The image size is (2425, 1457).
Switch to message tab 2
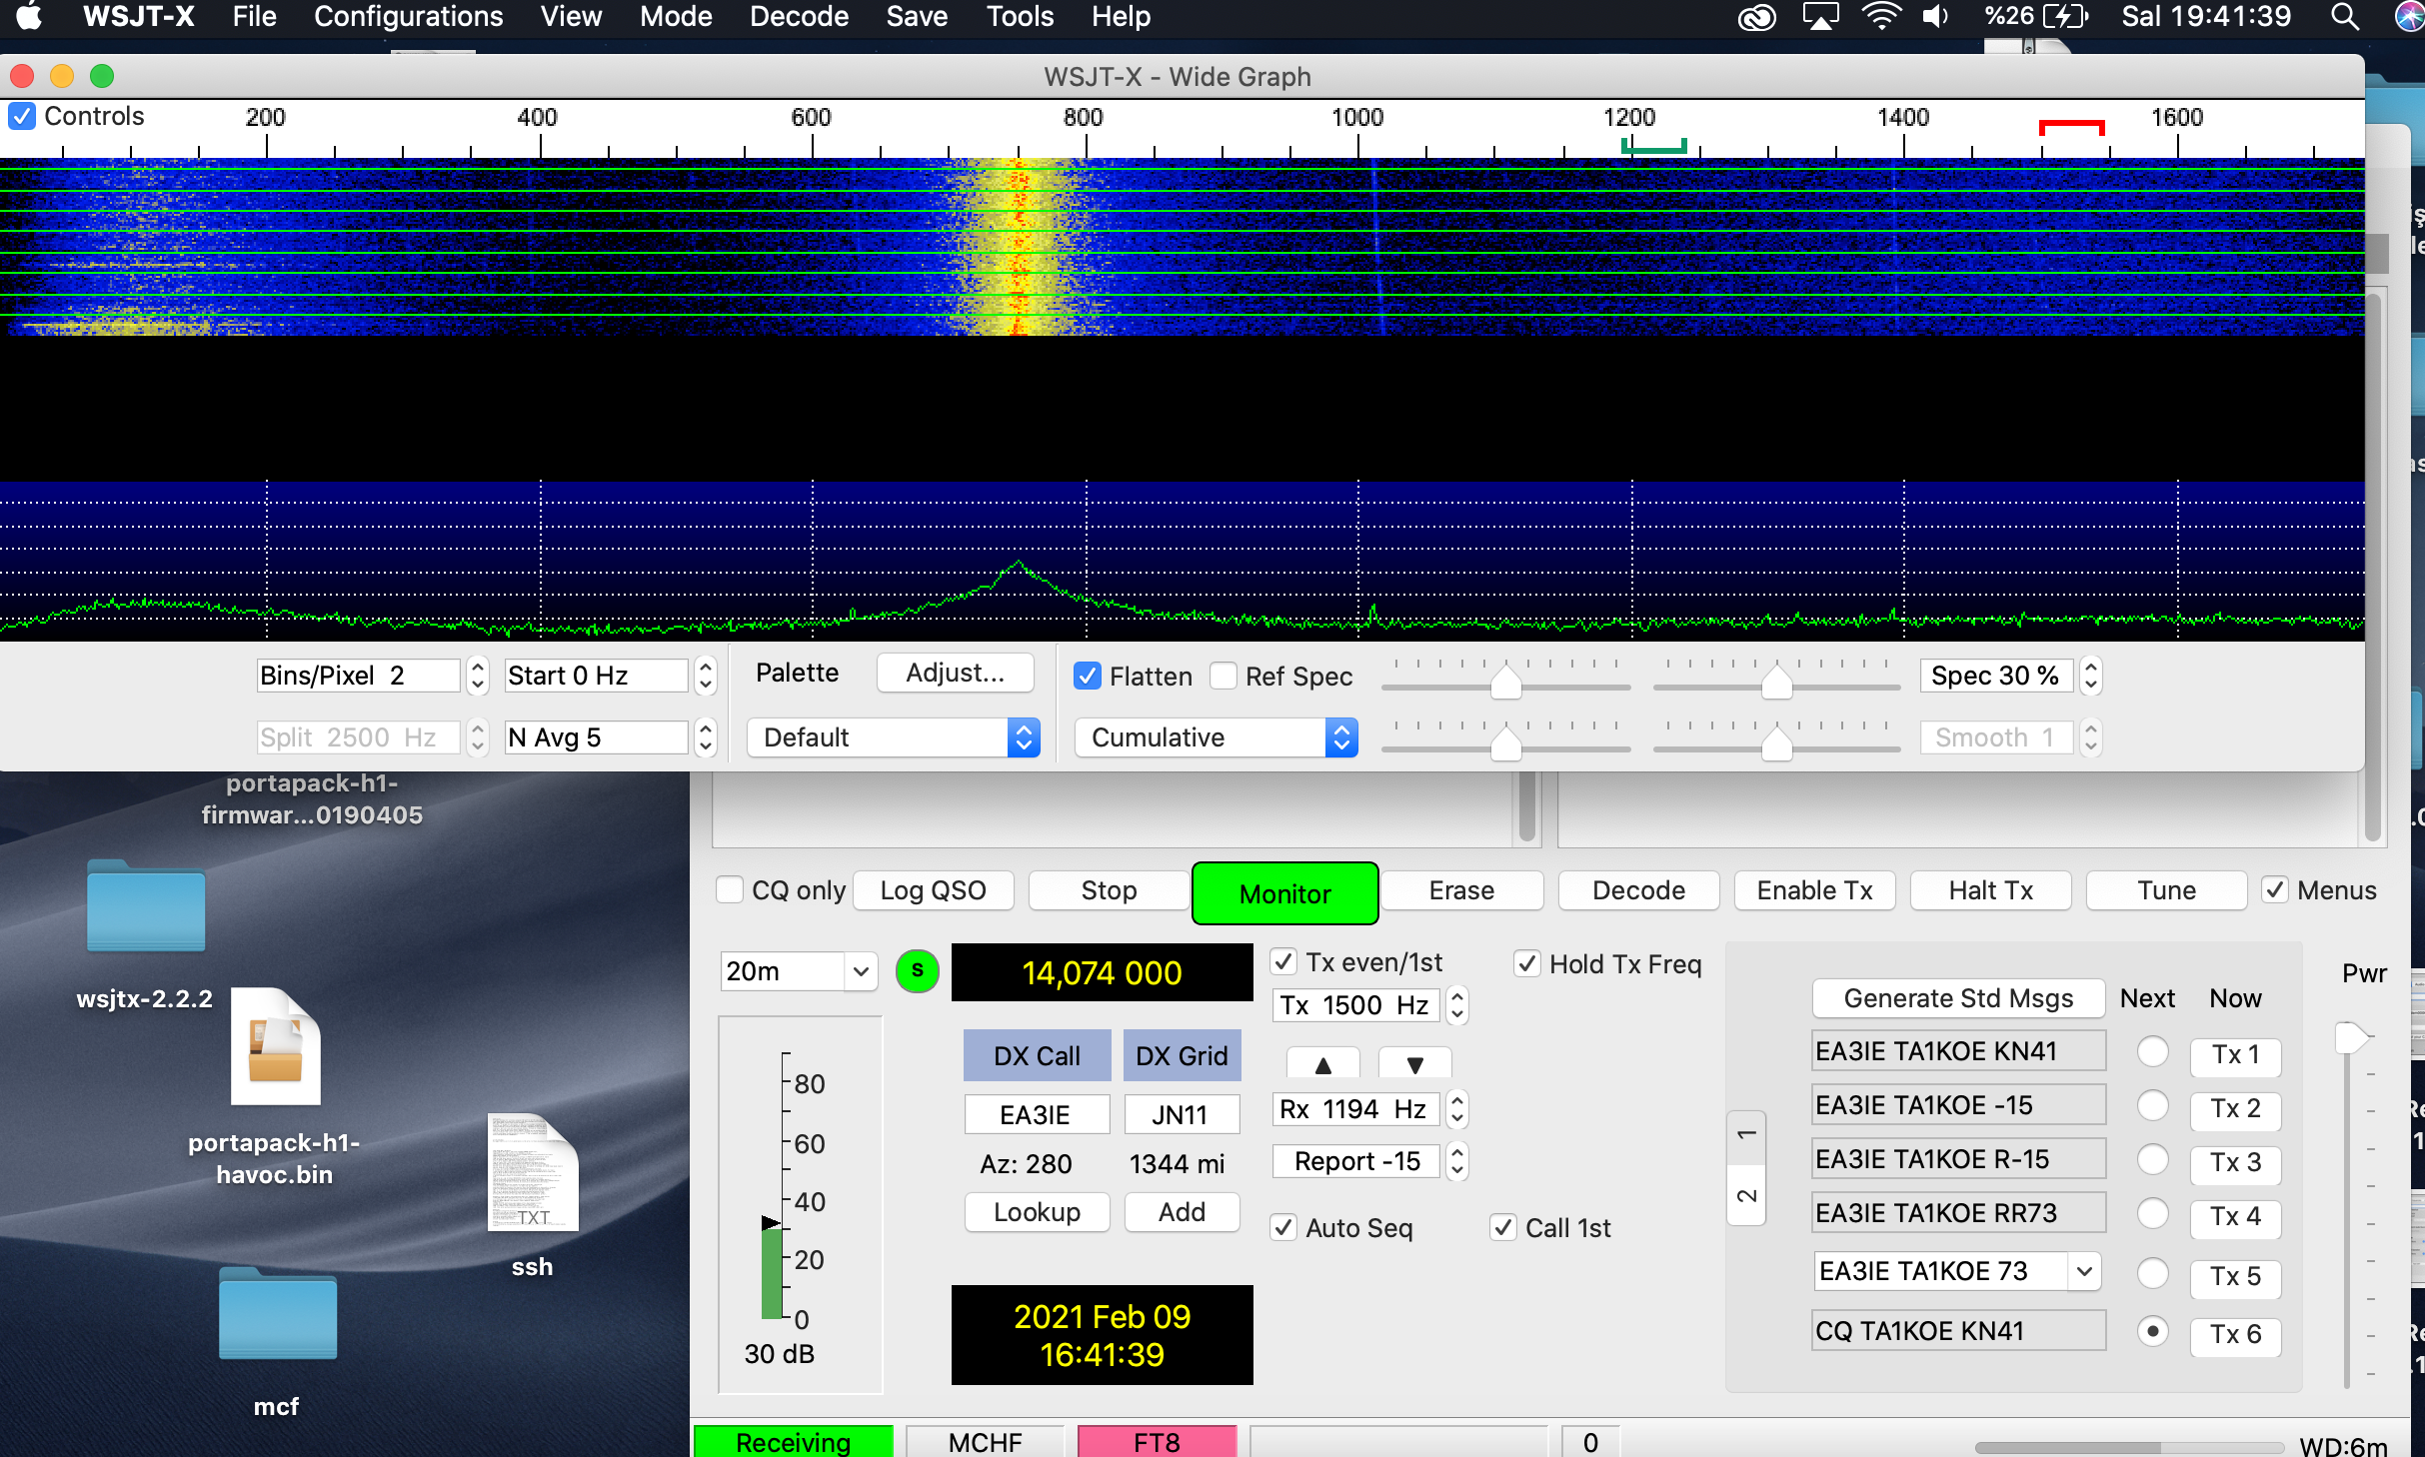(x=1746, y=1196)
